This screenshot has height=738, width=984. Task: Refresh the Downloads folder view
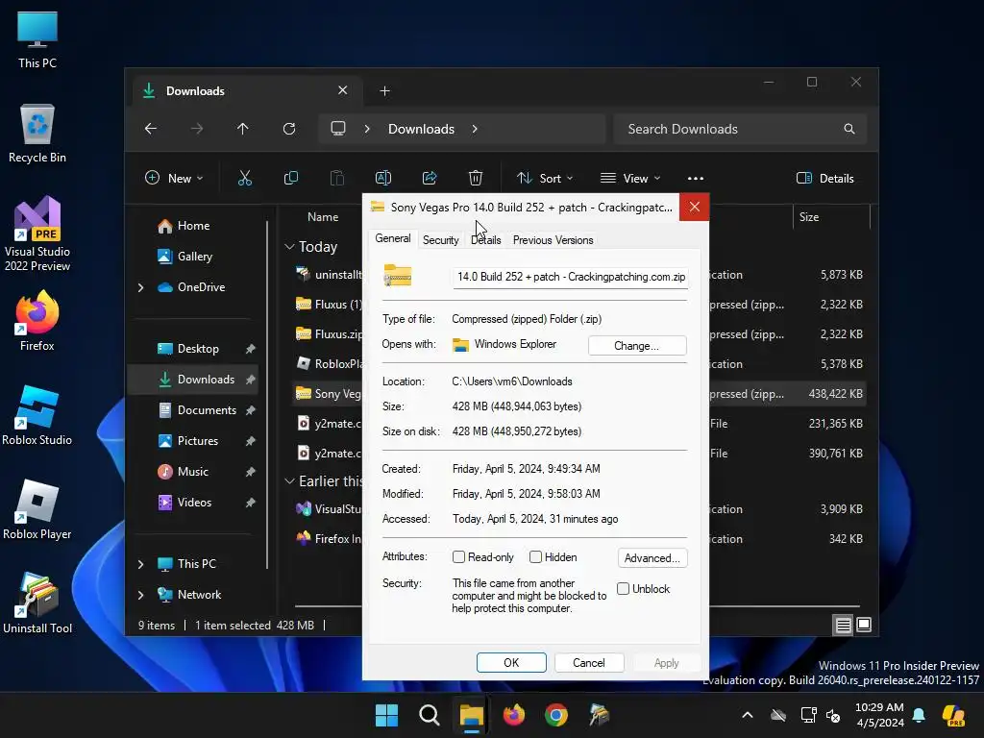click(x=289, y=129)
